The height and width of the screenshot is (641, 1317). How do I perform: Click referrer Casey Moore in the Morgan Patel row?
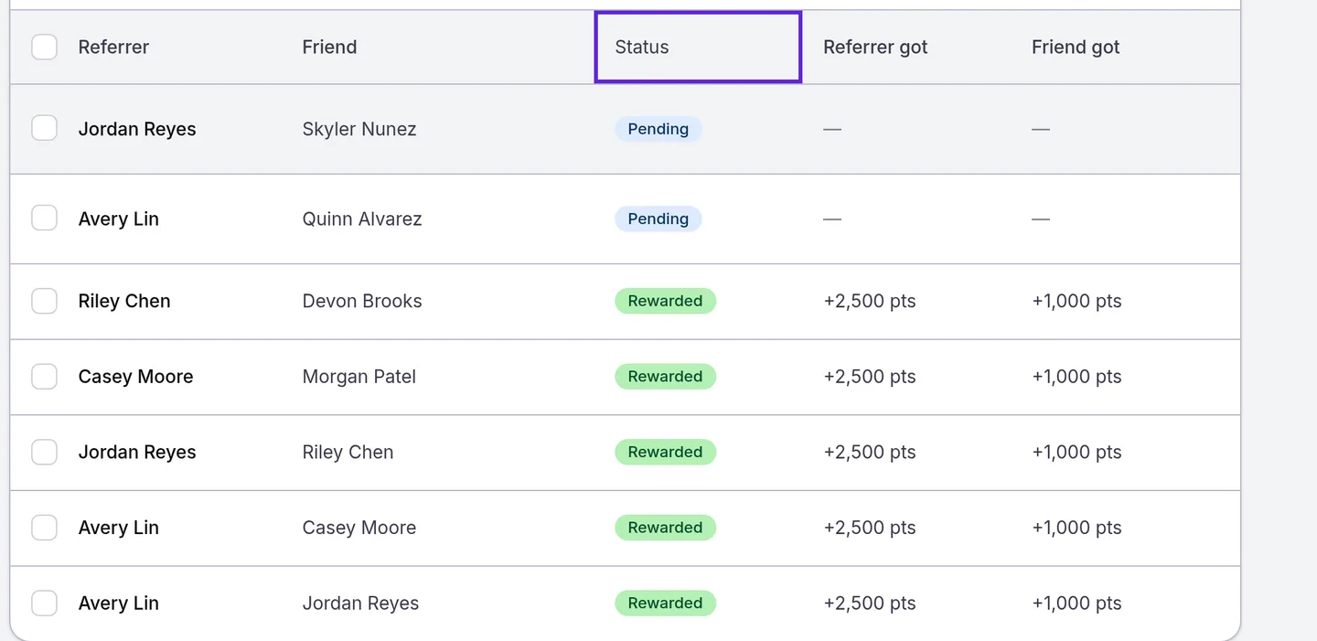[135, 377]
